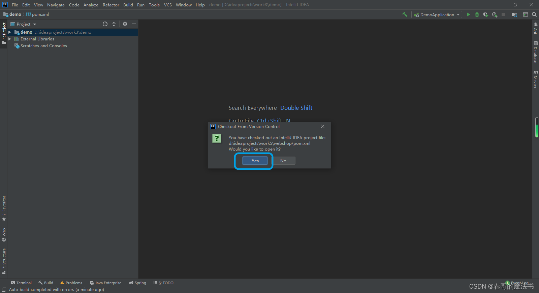Open the Maven tool window tab

click(535, 79)
